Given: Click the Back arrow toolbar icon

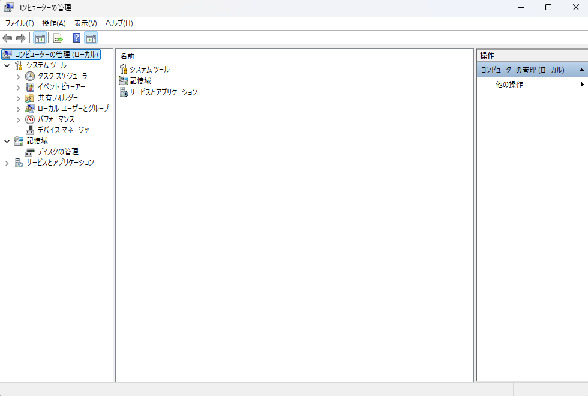Looking at the screenshot, I should (7, 38).
